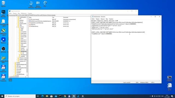Select the WSDAPI registry key
The image size is (175, 98).
23,56
